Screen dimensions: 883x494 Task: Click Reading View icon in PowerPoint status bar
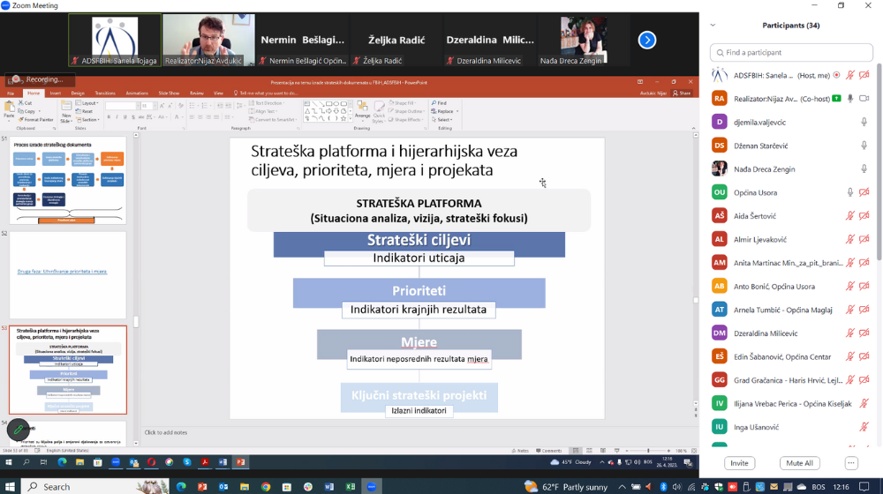(x=602, y=451)
